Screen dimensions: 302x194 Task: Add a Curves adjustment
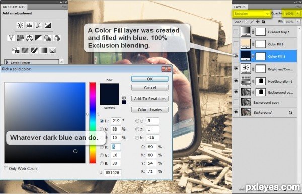tap(39, 25)
